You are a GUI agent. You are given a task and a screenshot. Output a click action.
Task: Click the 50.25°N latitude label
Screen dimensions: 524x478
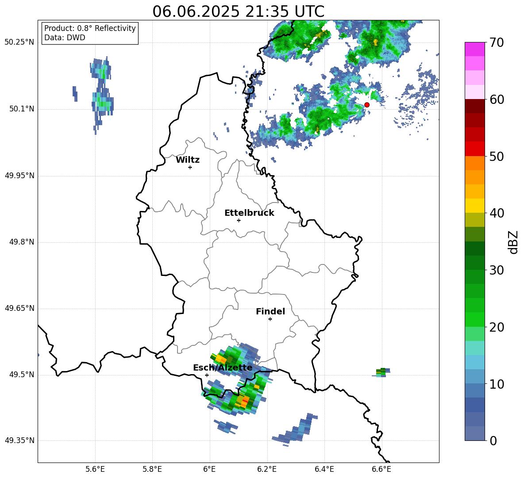[x=19, y=42]
